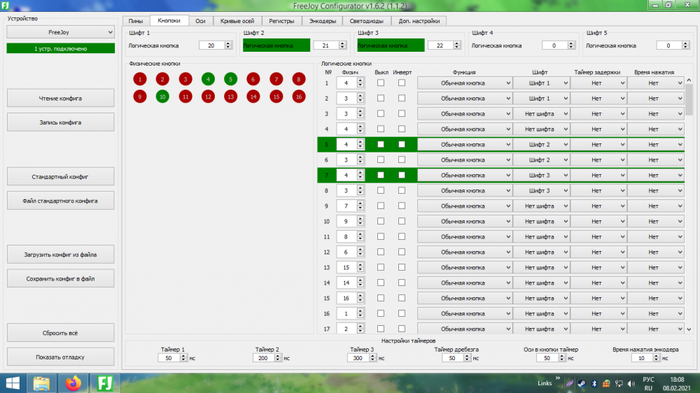This screenshot has height=393, width=700.
Task: Switch to Регистры tab
Action: pyautogui.click(x=281, y=21)
